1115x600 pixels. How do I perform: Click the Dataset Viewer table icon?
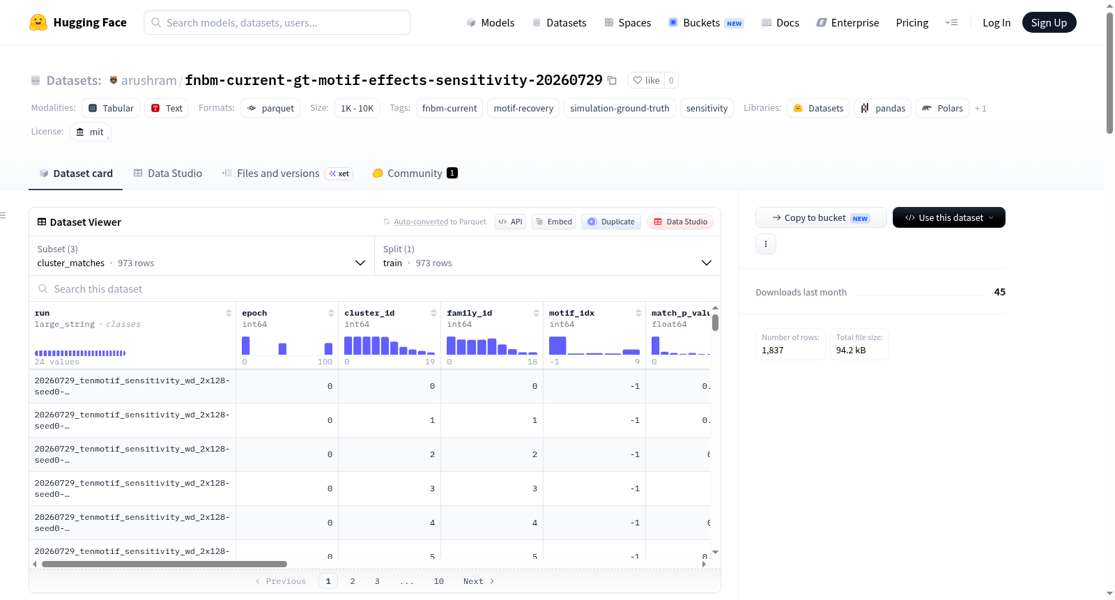click(42, 222)
